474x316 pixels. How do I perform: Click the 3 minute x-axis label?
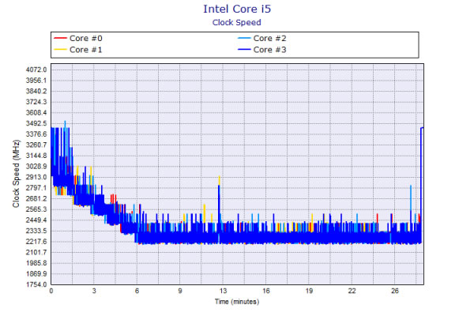[x=94, y=291]
